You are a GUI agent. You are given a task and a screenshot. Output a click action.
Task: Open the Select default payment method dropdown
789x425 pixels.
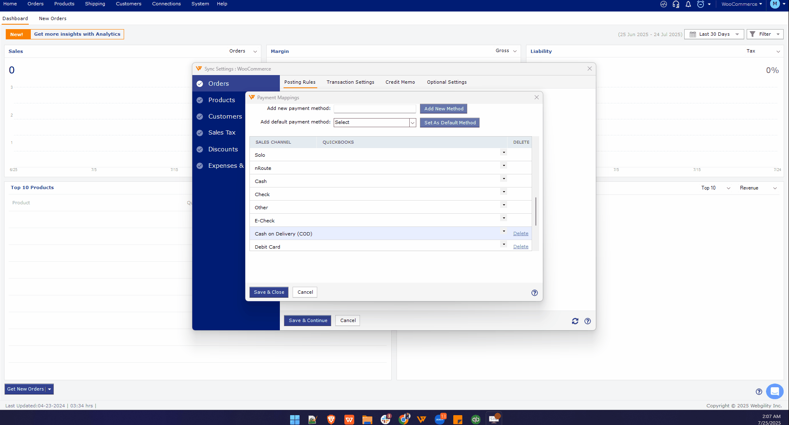(x=412, y=122)
